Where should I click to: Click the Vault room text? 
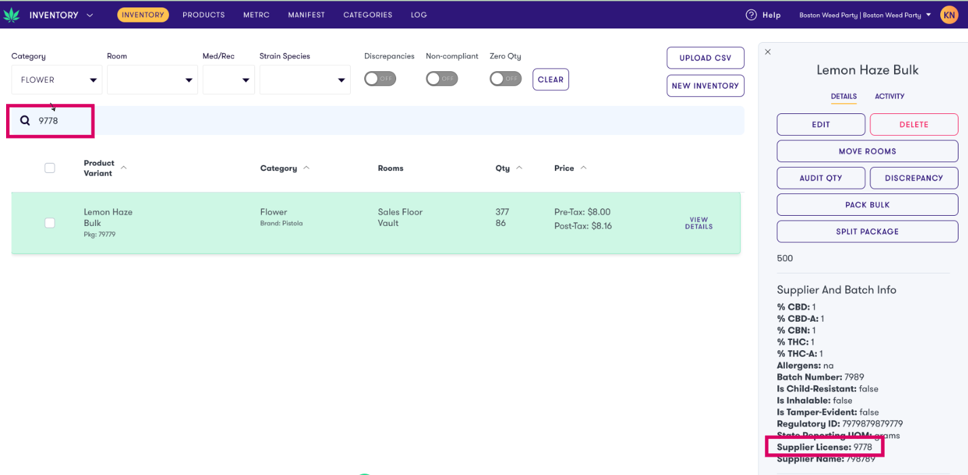click(388, 223)
